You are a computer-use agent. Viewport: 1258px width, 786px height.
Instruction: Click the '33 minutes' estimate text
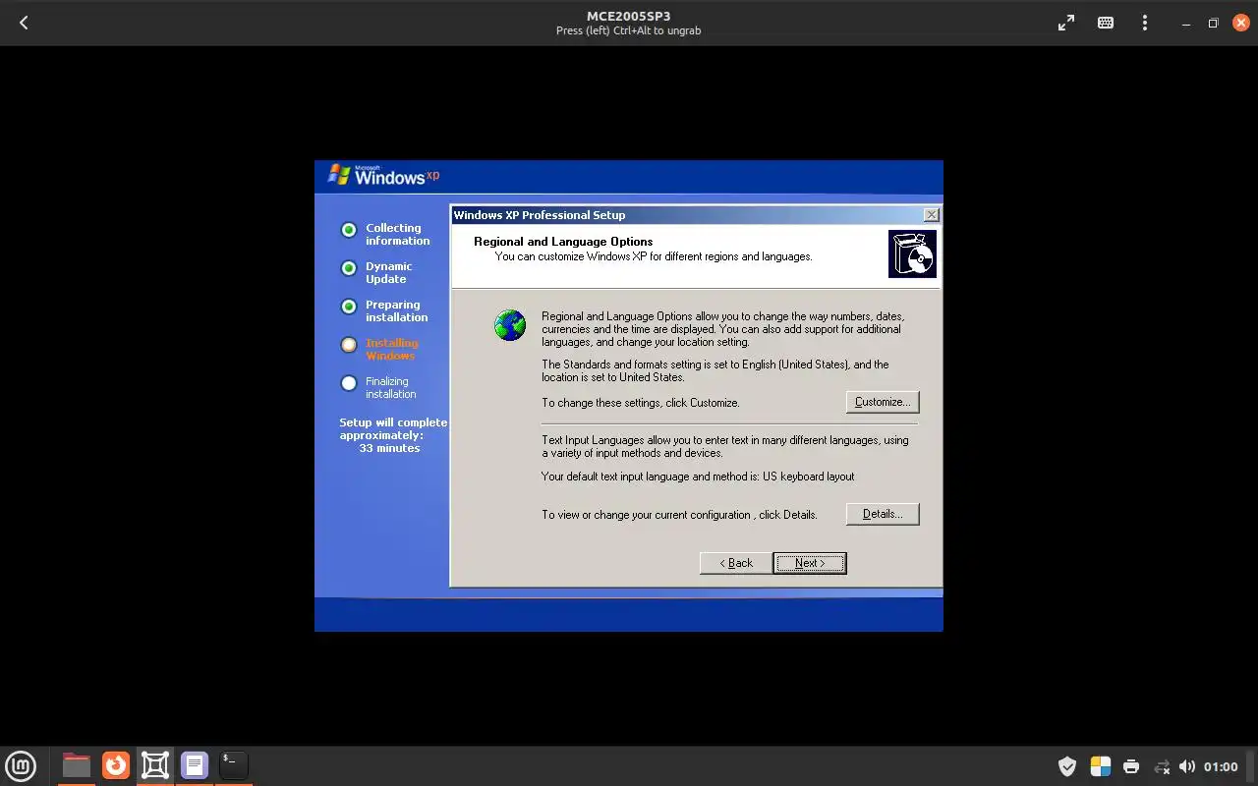coord(389,448)
